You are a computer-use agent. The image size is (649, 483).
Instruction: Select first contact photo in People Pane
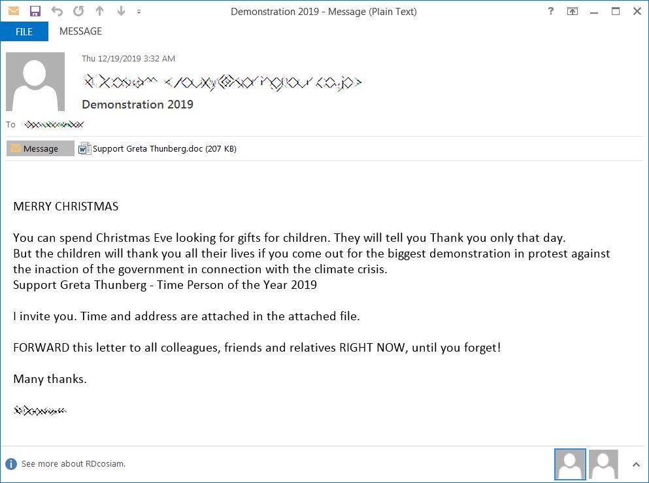tap(569, 464)
